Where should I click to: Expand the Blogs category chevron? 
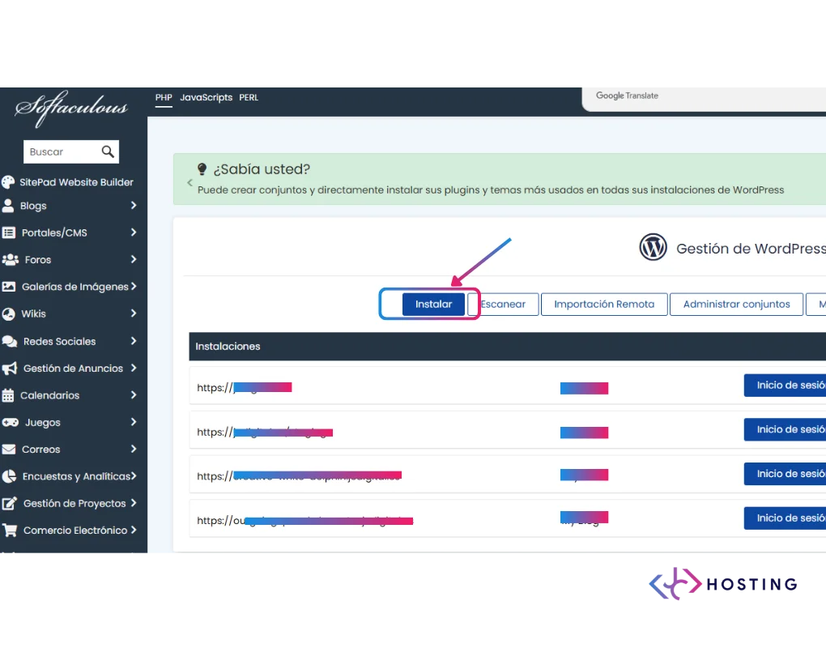[134, 206]
